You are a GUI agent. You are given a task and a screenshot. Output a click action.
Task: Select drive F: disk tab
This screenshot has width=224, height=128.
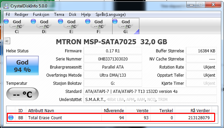tap(99, 26)
